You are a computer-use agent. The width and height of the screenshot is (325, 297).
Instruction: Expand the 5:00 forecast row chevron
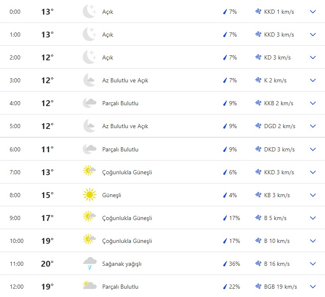click(x=313, y=126)
